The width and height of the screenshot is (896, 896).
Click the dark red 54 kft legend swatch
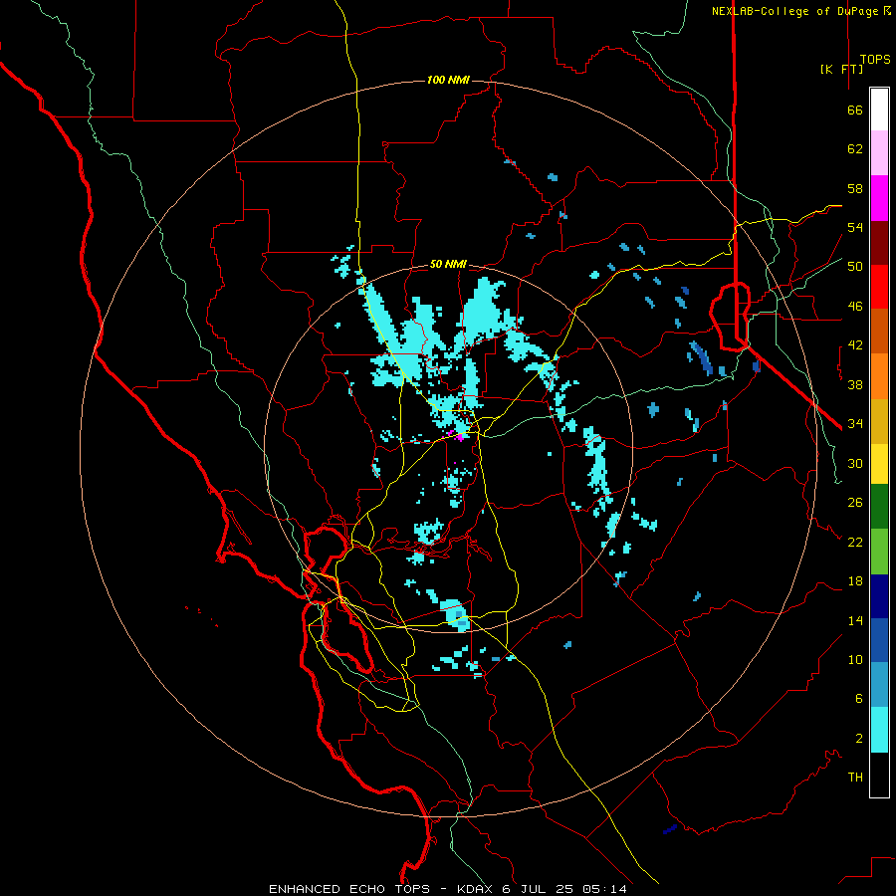point(879,244)
